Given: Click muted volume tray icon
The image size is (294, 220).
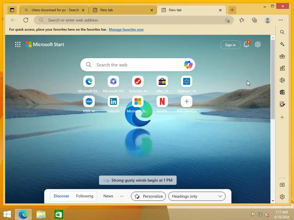Looking at the screenshot, I should tap(267, 215).
